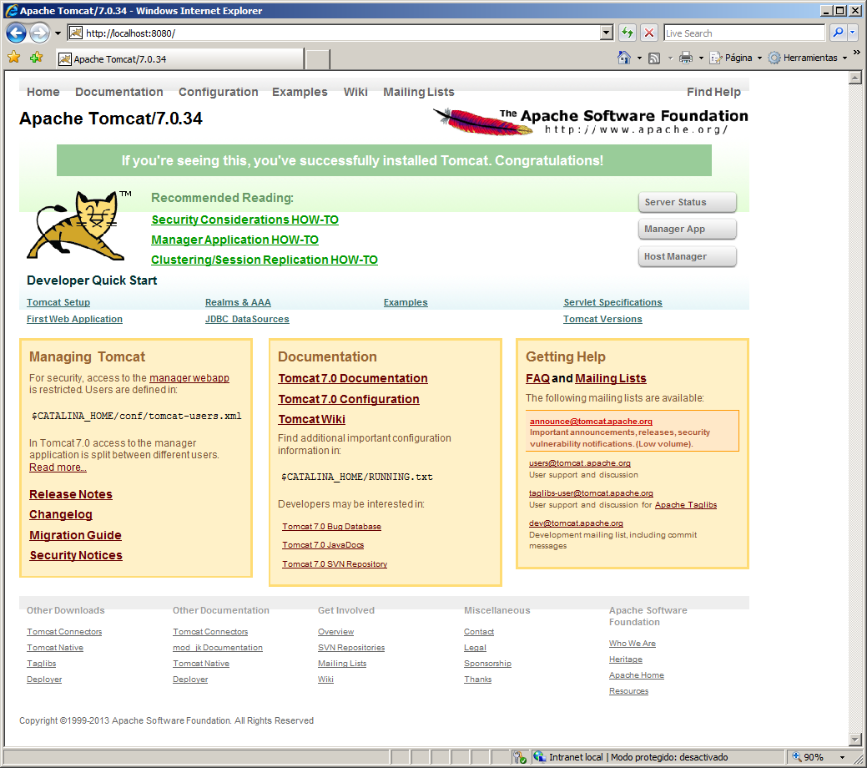
Task: Click the browser Back arrow button
Action: click(16, 33)
